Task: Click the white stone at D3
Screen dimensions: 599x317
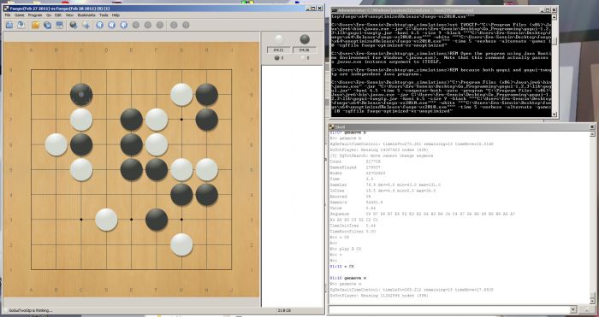Action: point(106,220)
